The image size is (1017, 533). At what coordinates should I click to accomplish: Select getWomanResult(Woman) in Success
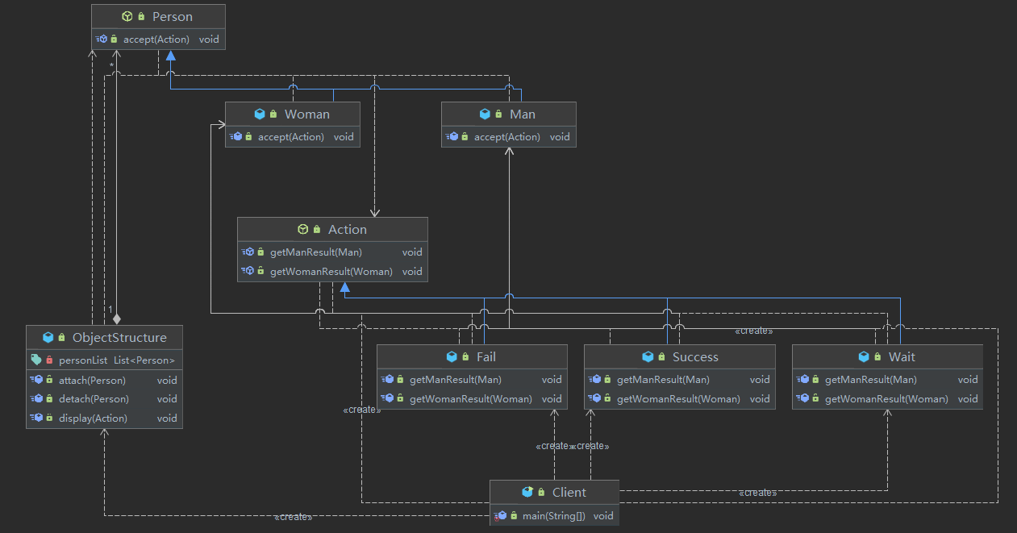[679, 399]
